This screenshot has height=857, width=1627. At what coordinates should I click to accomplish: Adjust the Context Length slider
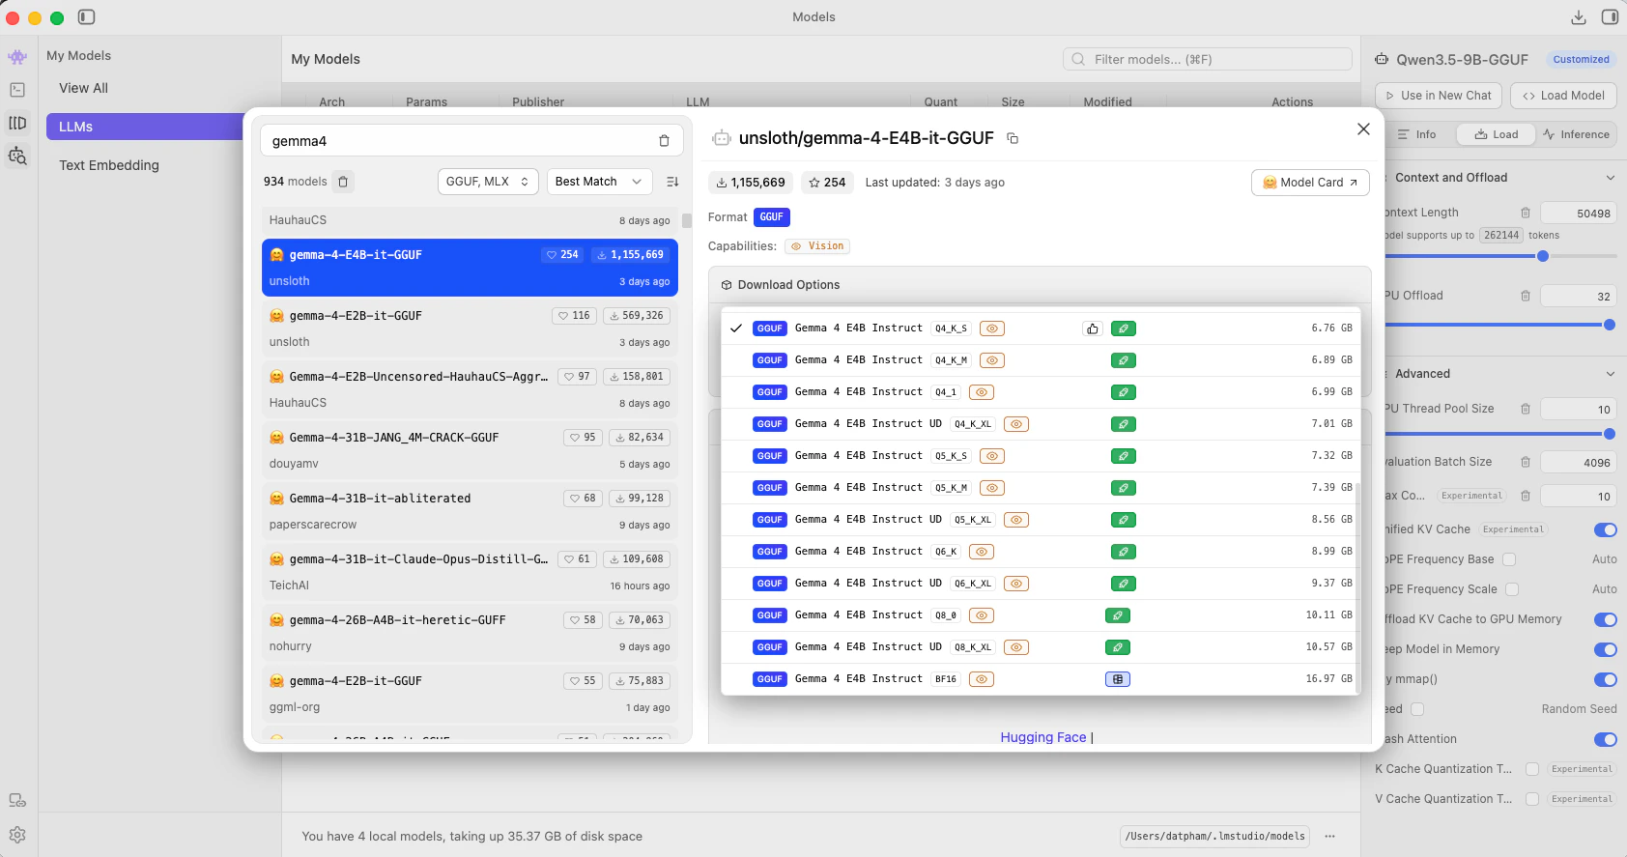click(x=1543, y=256)
